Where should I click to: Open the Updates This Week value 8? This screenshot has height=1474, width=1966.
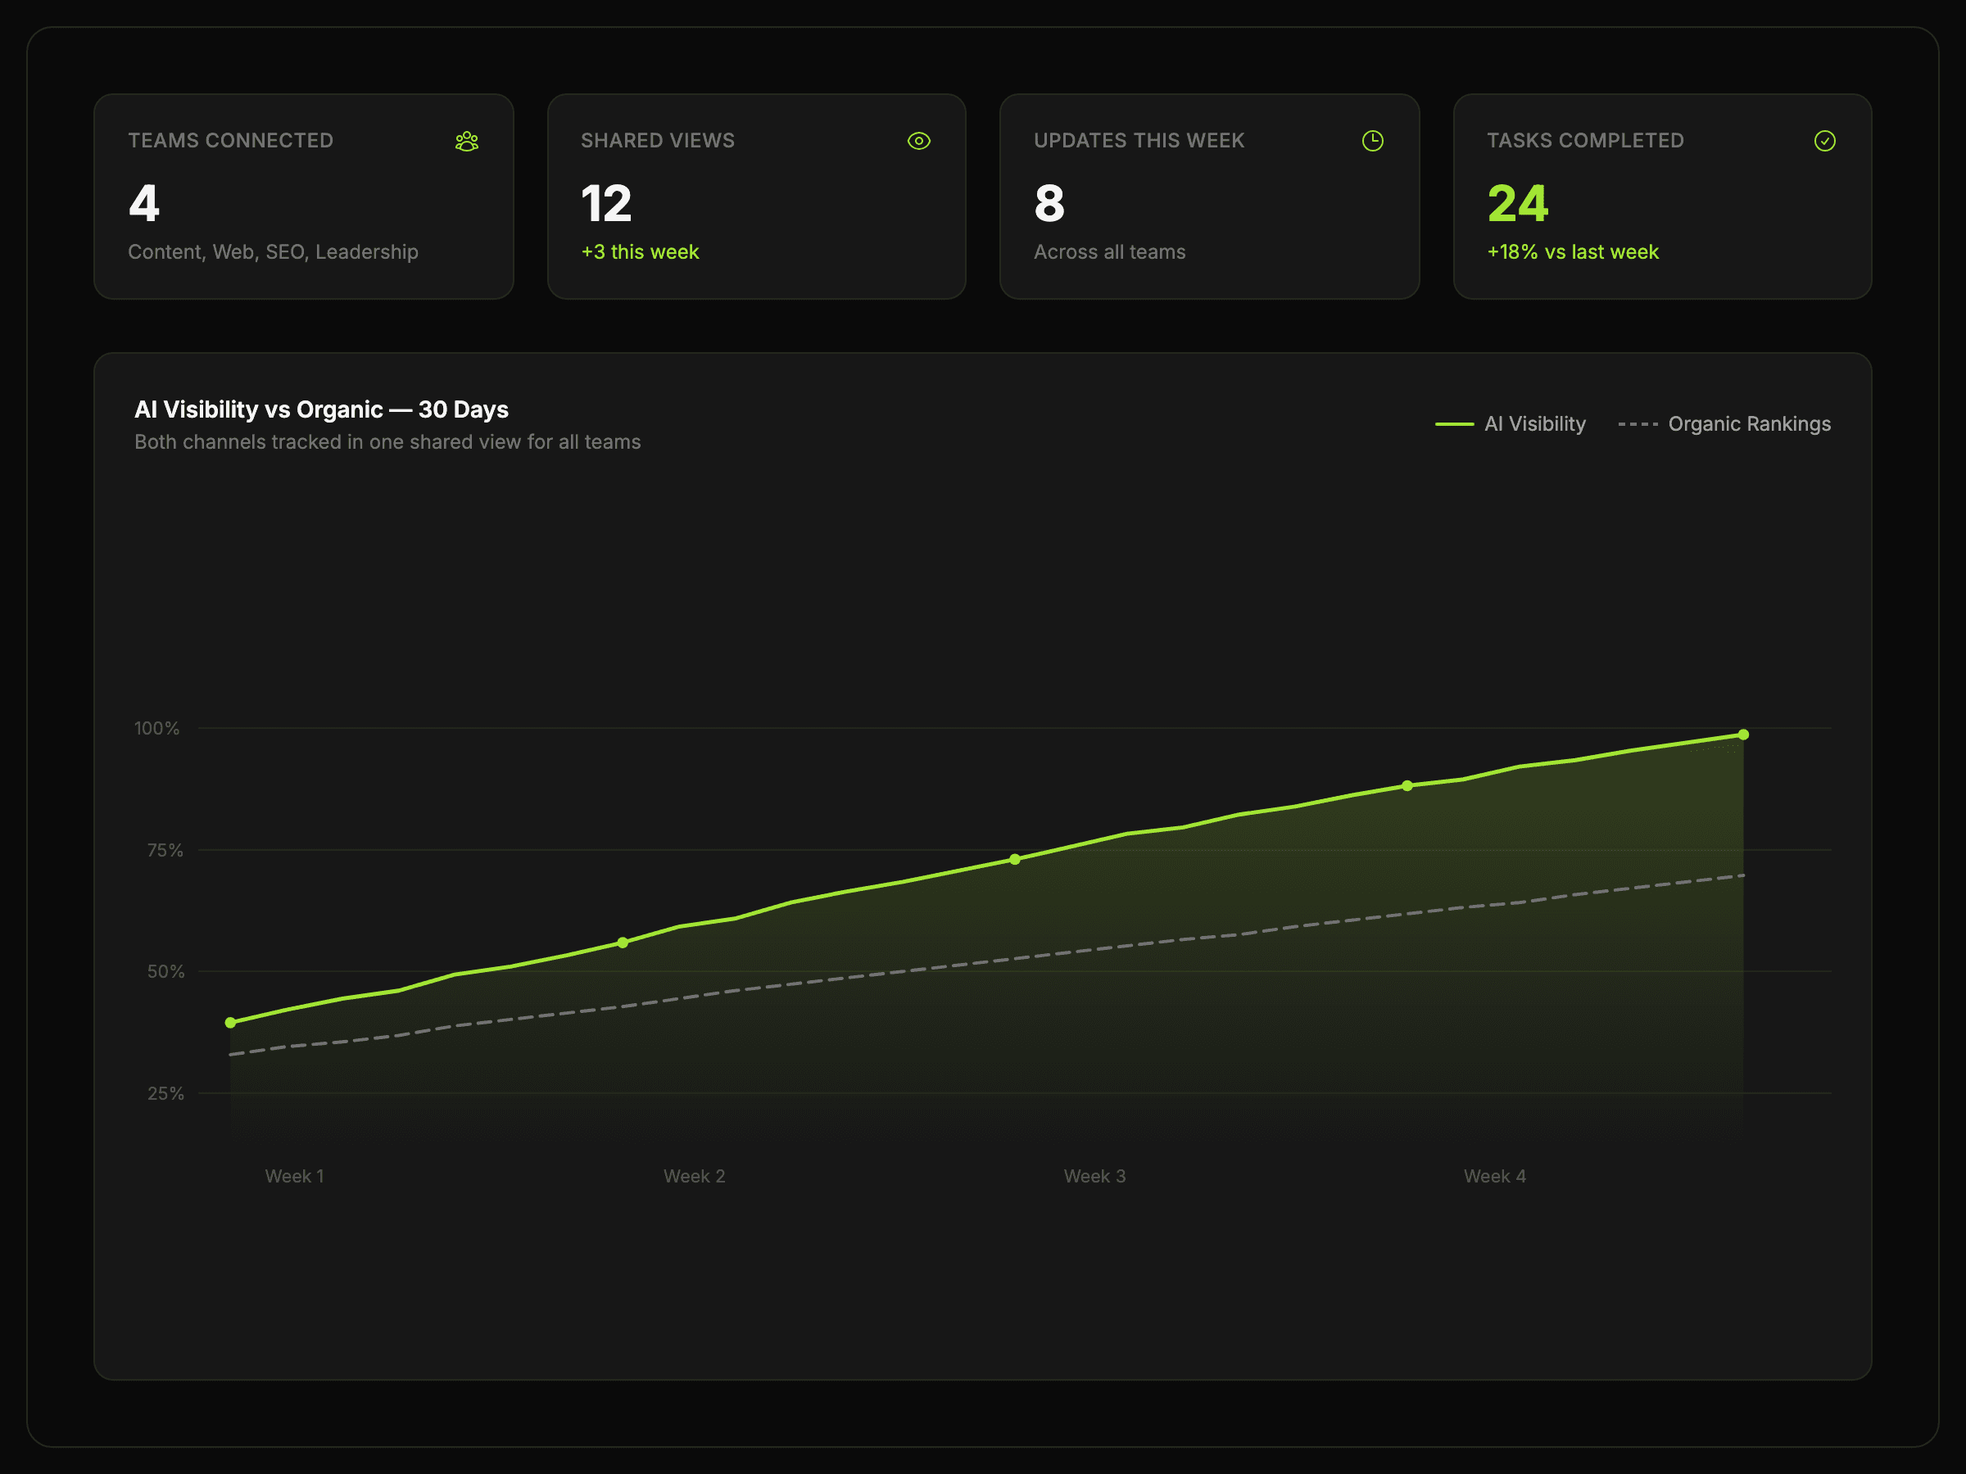point(1049,203)
